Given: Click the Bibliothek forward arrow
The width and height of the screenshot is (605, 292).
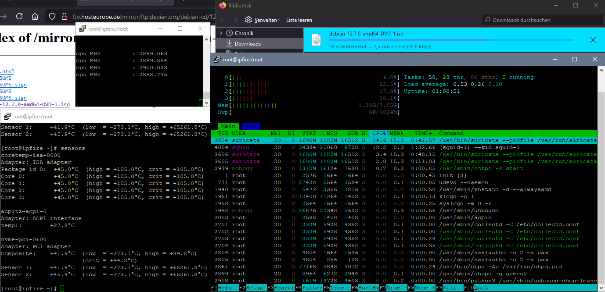Looking at the screenshot, I should click(235, 20).
